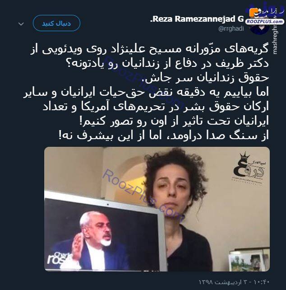
Task: Click the ROOZPLUS.com label badge
Action: pyautogui.click(x=265, y=21)
